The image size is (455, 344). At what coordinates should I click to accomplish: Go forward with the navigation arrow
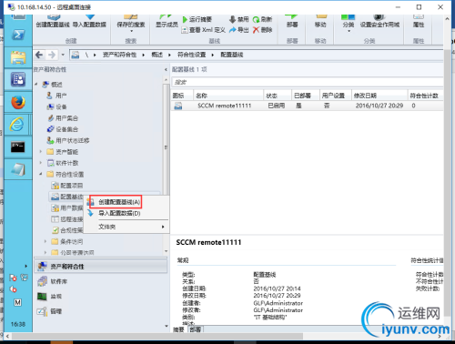[52, 55]
